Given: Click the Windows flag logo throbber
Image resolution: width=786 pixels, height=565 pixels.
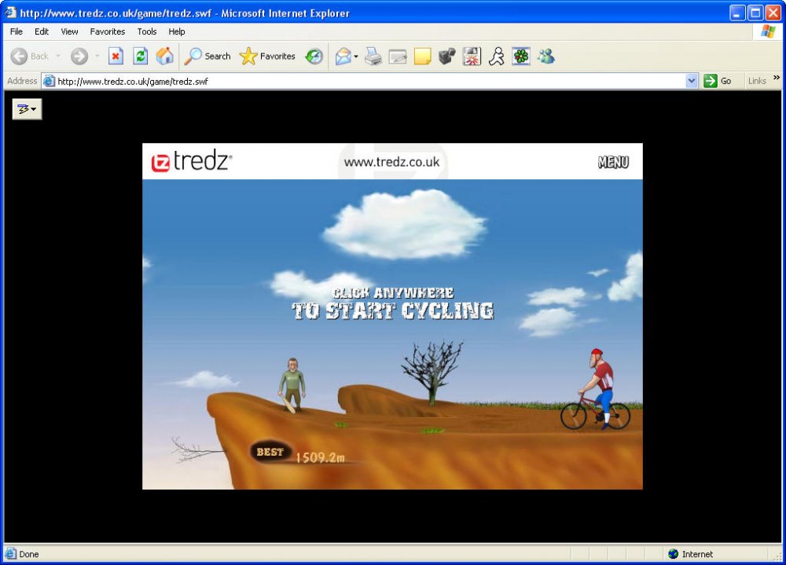Looking at the screenshot, I should pyautogui.click(x=767, y=31).
